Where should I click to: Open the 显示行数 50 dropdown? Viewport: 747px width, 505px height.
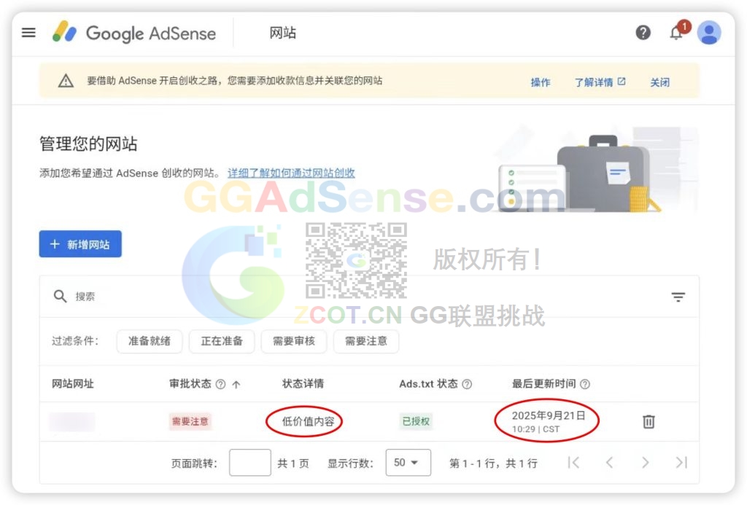[407, 463]
